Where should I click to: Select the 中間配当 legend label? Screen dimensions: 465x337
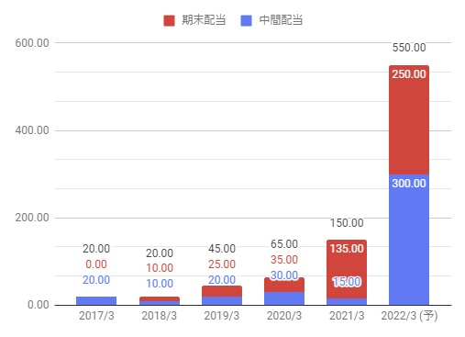[281, 20]
